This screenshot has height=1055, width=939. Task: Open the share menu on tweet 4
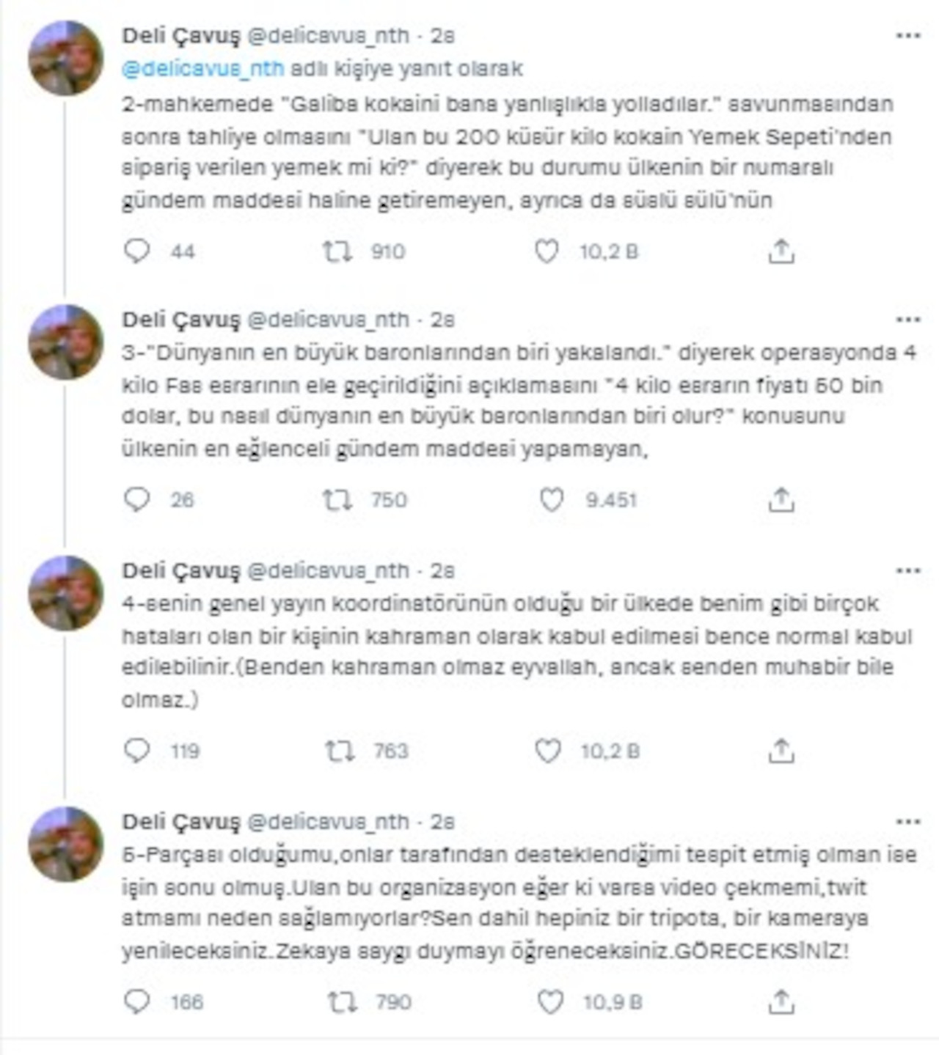(781, 749)
